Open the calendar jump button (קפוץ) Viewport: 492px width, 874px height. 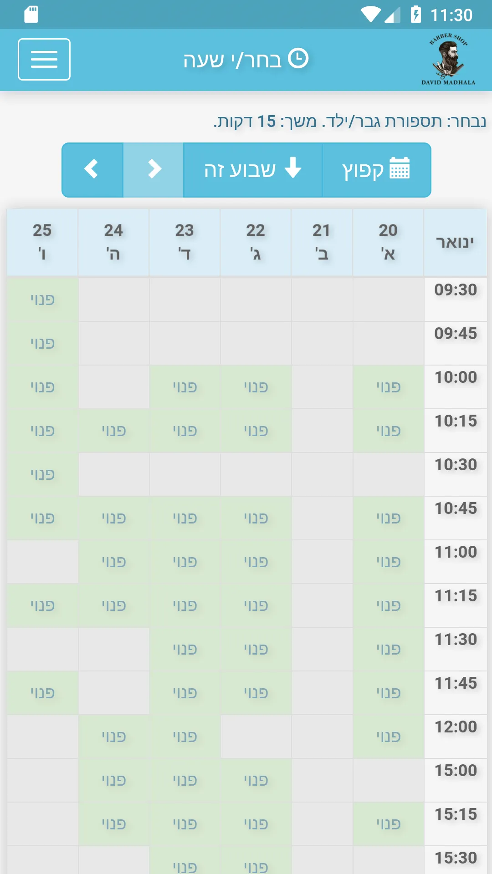376,170
